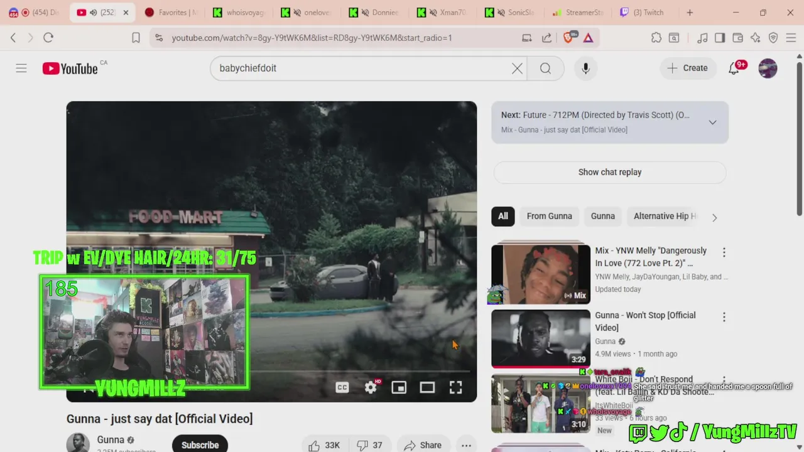Open Brave VPN shield icon
Viewport: 804px width, 452px height.
click(x=773, y=38)
